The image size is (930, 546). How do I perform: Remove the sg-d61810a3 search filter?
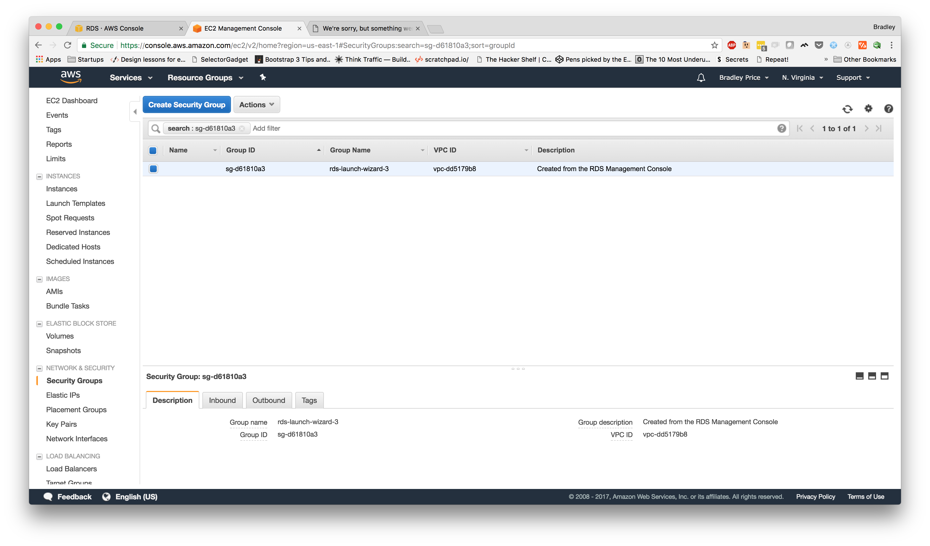pos(242,128)
